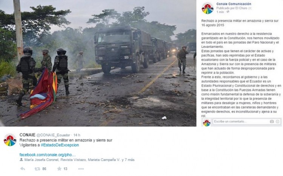The image size is (283, 176).
Task: Click inside 'Escribe un comentario...' field
Action: pyautogui.click(x=241, y=121)
